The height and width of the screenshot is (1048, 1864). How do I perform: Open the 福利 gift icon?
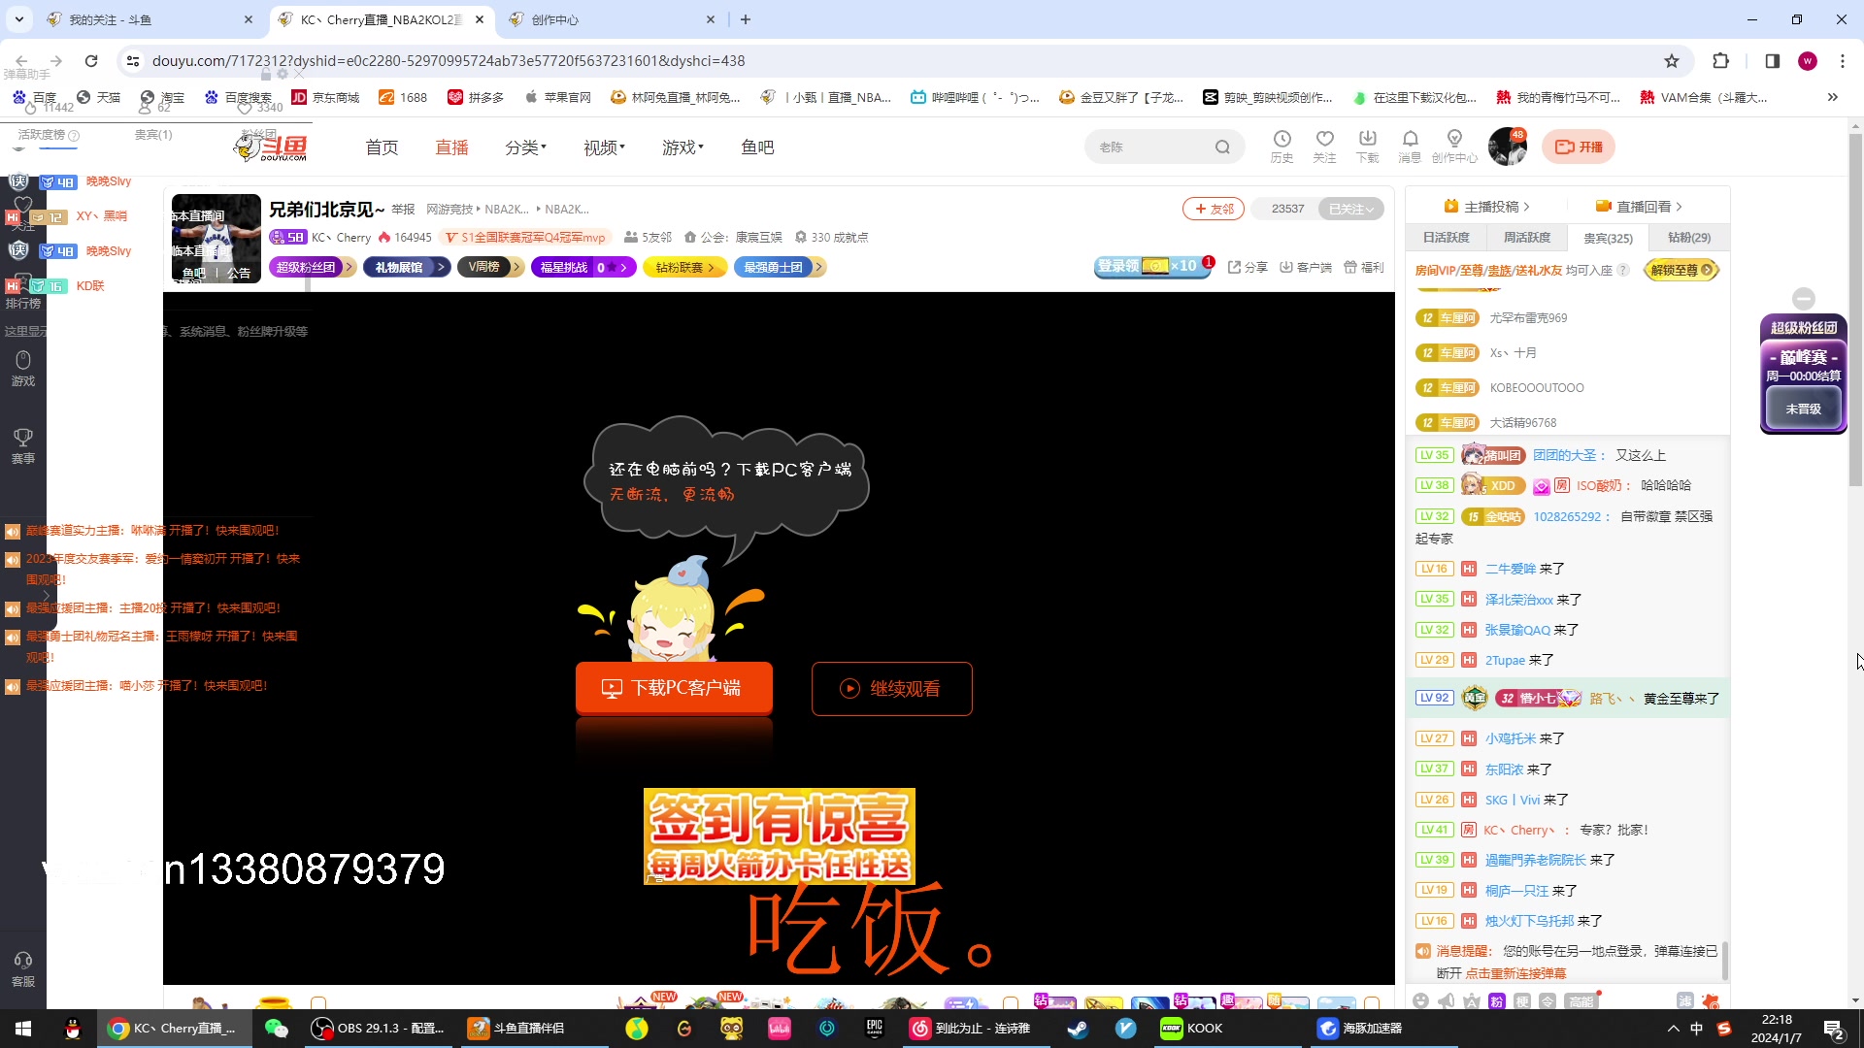click(1364, 267)
